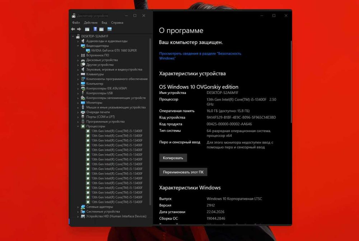Expand Программные устройства category
Viewport: 359px width, 241px height.
click(x=78, y=122)
